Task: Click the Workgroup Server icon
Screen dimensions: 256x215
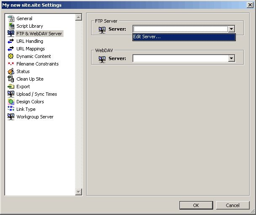Action: coord(11,117)
